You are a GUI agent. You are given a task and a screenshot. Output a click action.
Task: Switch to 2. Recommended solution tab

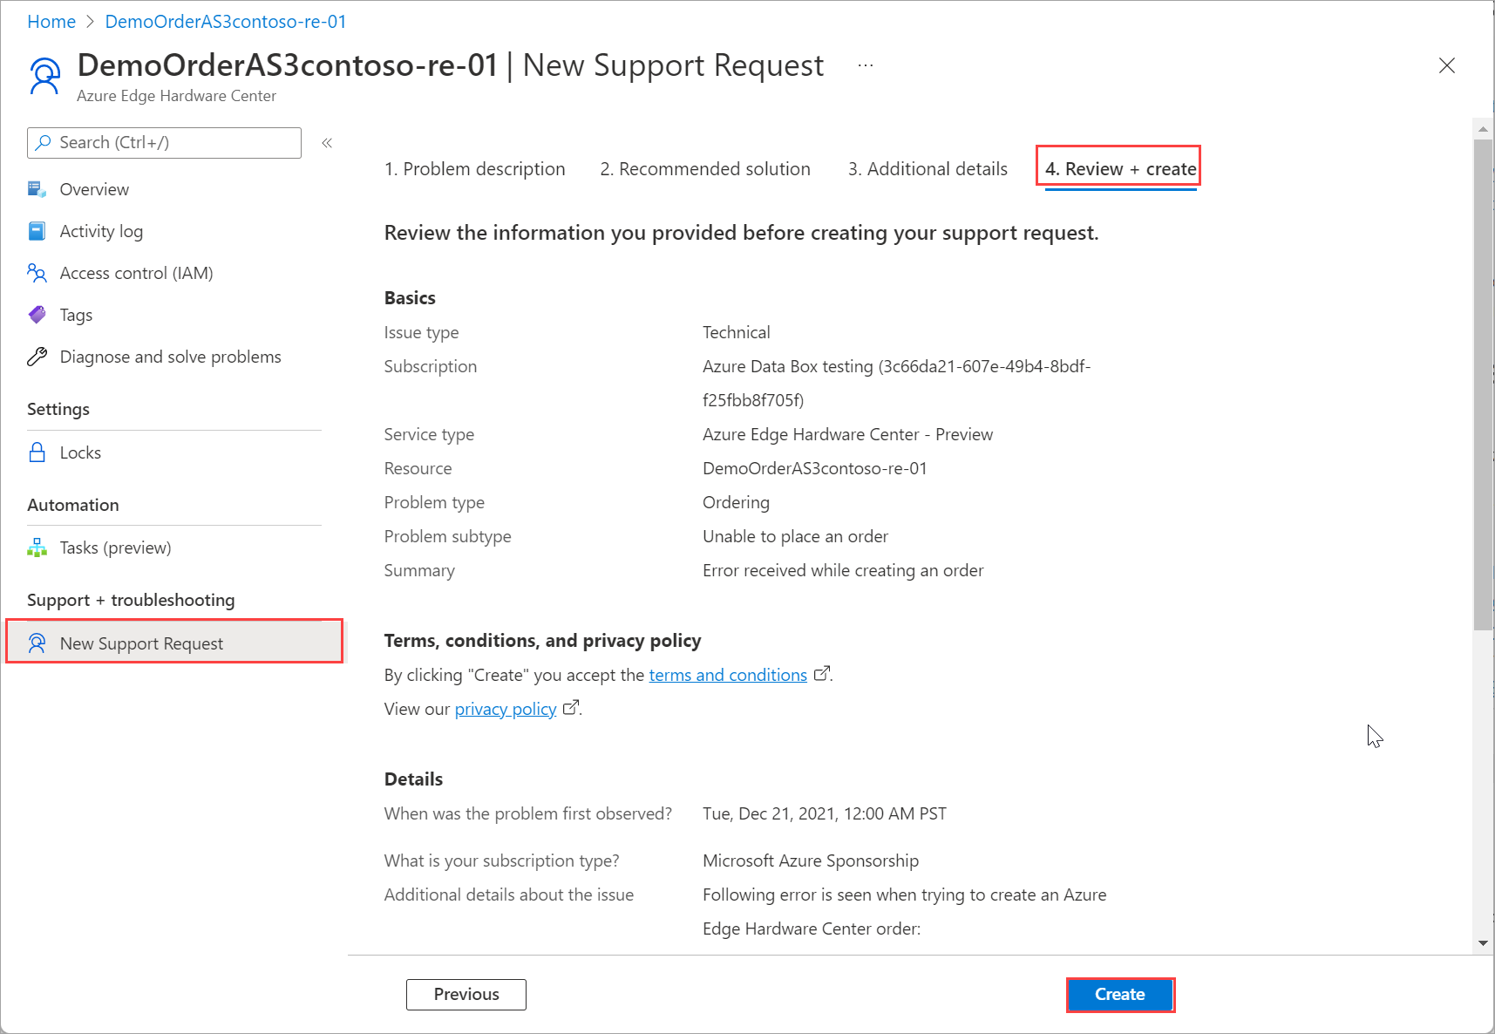(705, 169)
